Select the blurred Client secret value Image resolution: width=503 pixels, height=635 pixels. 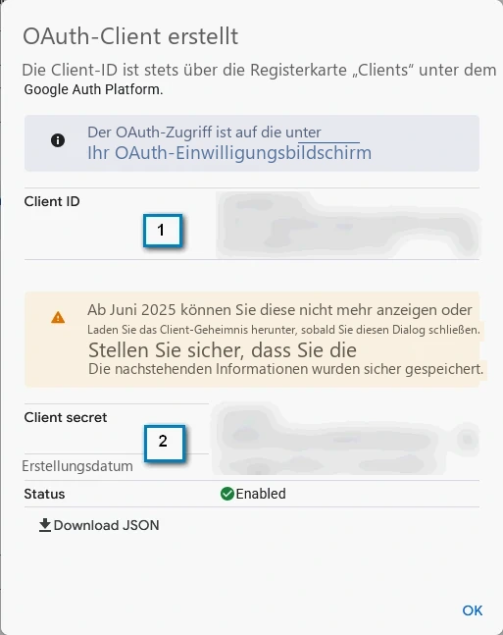(x=345, y=440)
